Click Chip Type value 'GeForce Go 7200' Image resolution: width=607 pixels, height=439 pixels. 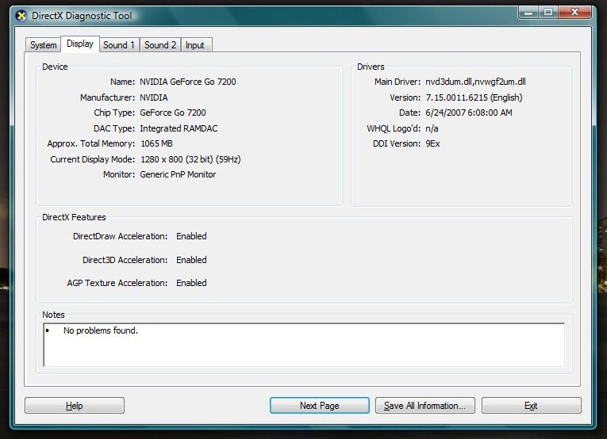pyautogui.click(x=173, y=113)
